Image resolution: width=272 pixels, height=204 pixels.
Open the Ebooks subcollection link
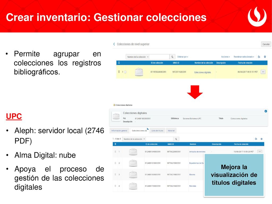[x=192, y=175]
